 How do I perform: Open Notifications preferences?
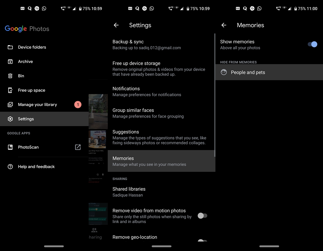tap(161, 91)
